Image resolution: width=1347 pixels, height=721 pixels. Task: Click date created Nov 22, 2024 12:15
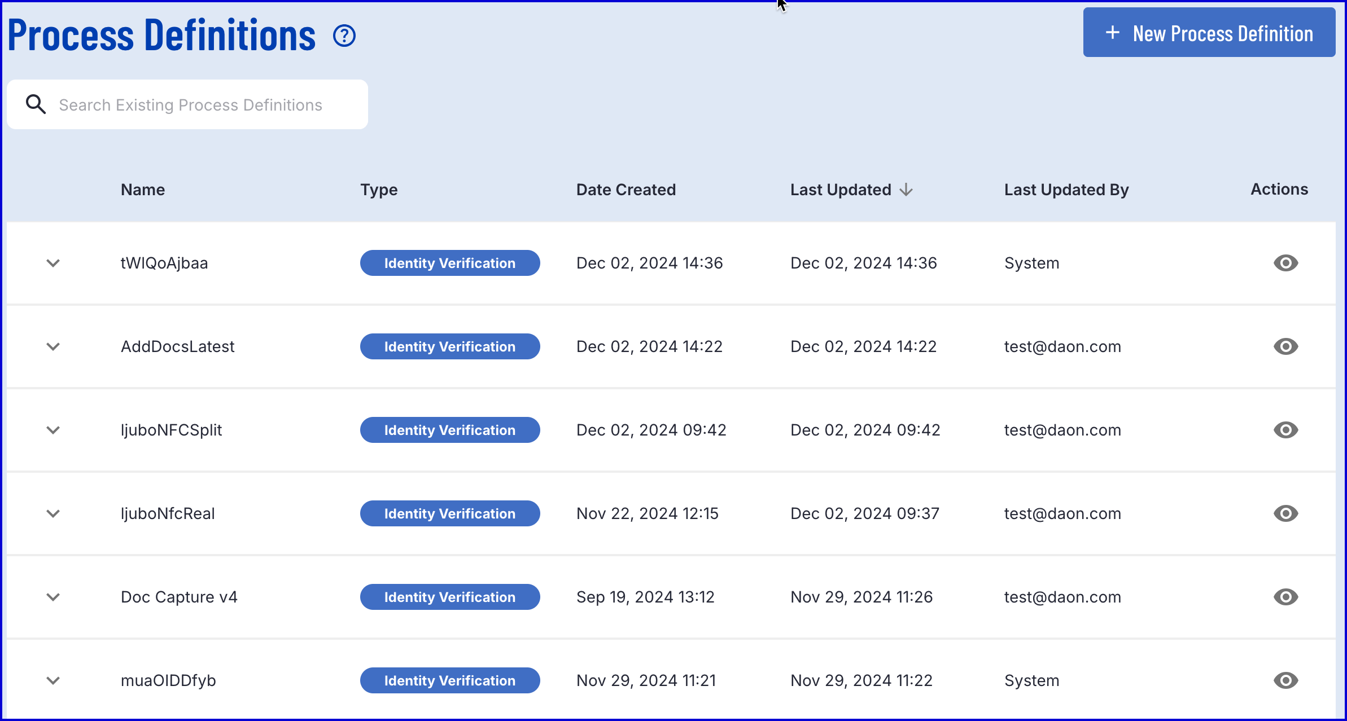point(647,513)
